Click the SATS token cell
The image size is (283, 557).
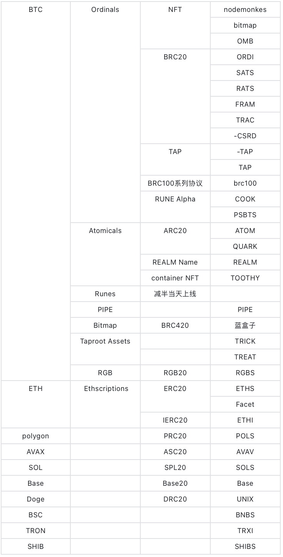(245, 73)
